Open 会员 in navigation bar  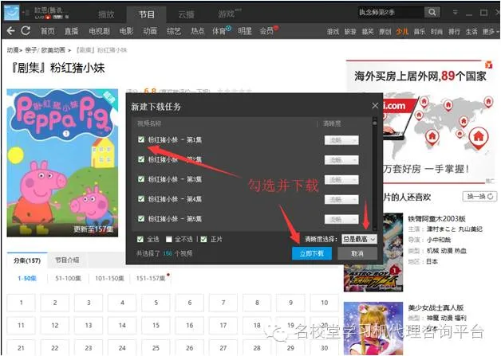point(266,31)
